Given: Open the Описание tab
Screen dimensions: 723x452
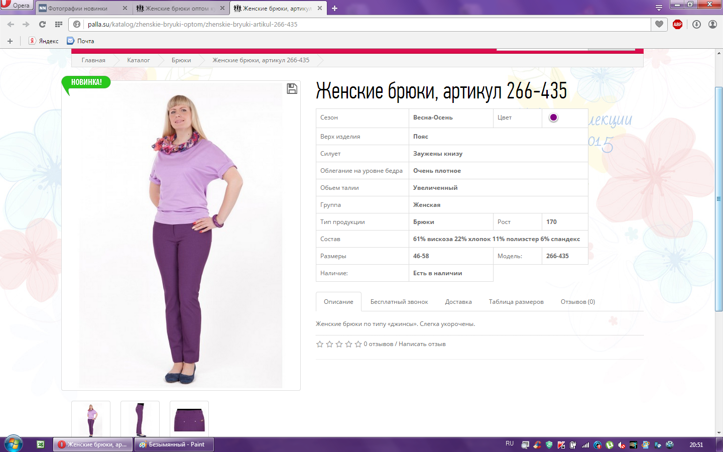Looking at the screenshot, I should (x=338, y=302).
